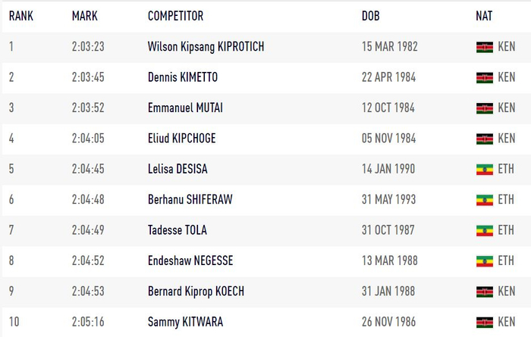Click ETH nationality code for Endeshaw Negesse

point(506,261)
